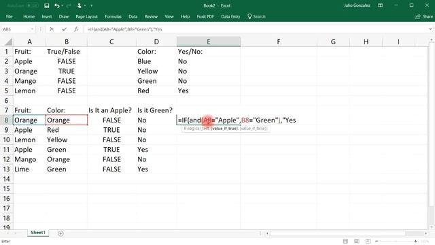Select row 14 header
Viewport: 435px width, 245px height.
(x=6, y=179)
